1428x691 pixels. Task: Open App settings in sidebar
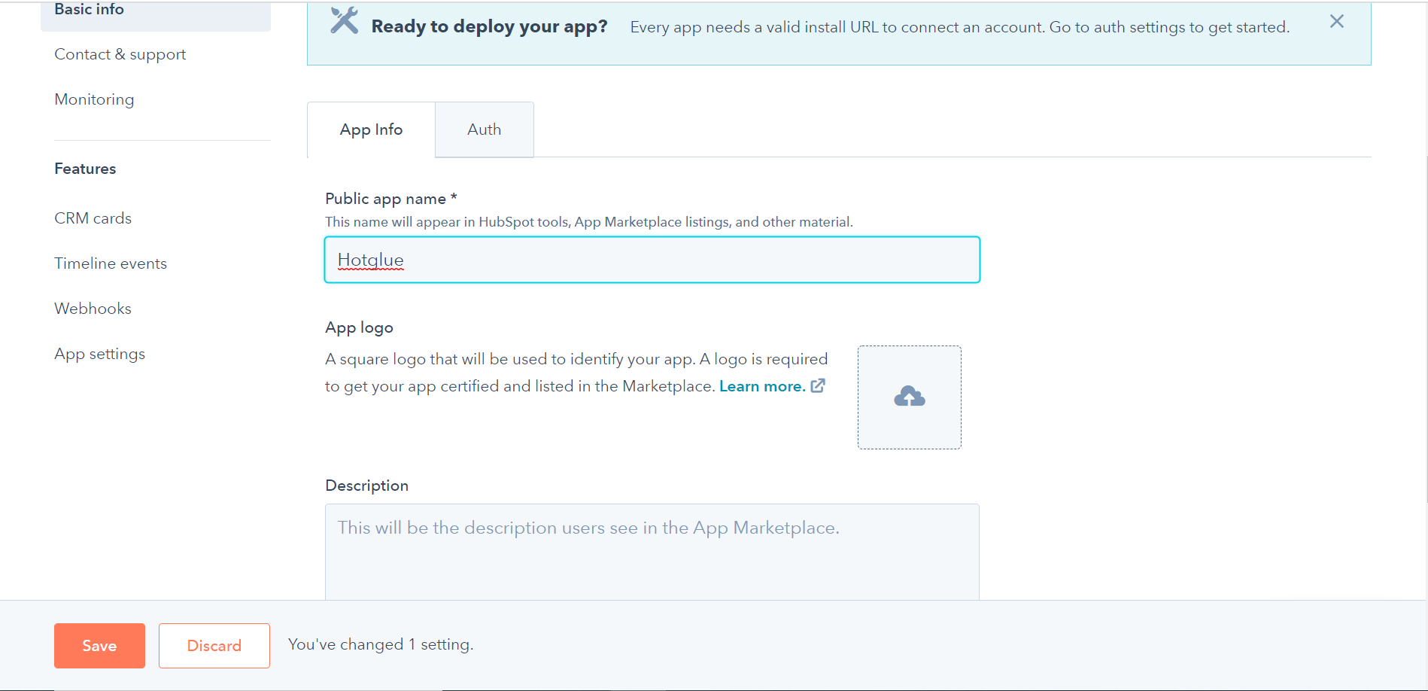point(99,354)
